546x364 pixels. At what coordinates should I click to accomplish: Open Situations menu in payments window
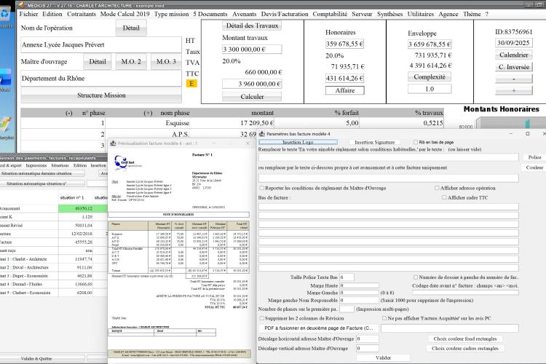pyautogui.click(x=60, y=165)
